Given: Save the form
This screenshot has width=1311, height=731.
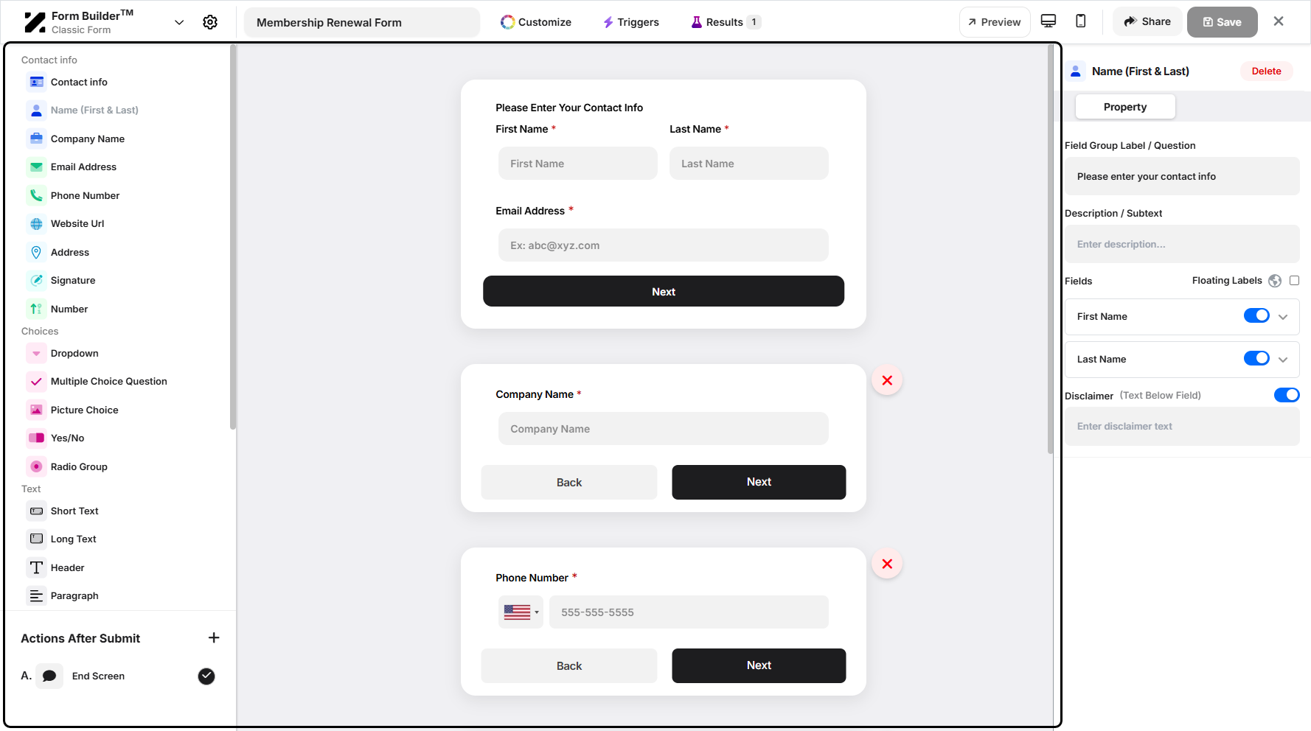Looking at the screenshot, I should click(x=1222, y=22).
